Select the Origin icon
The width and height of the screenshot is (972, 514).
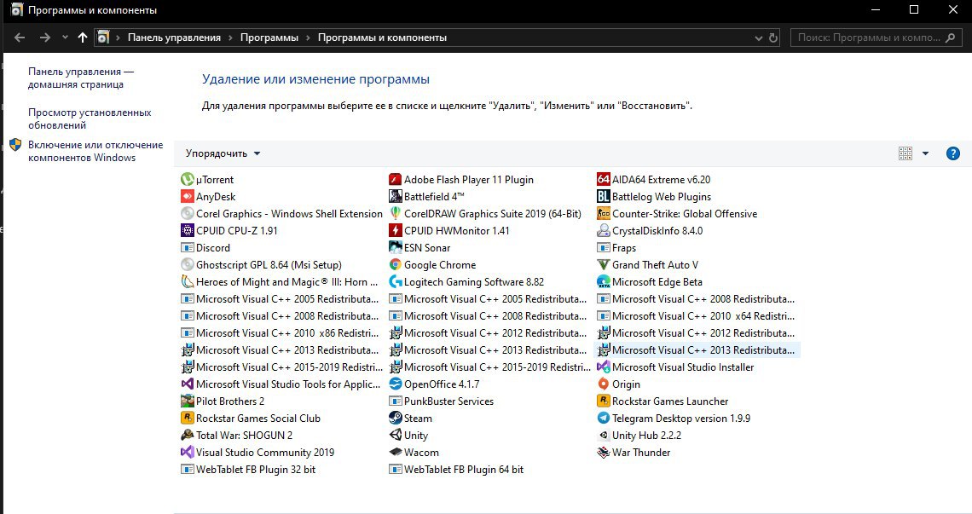point(603,384)
